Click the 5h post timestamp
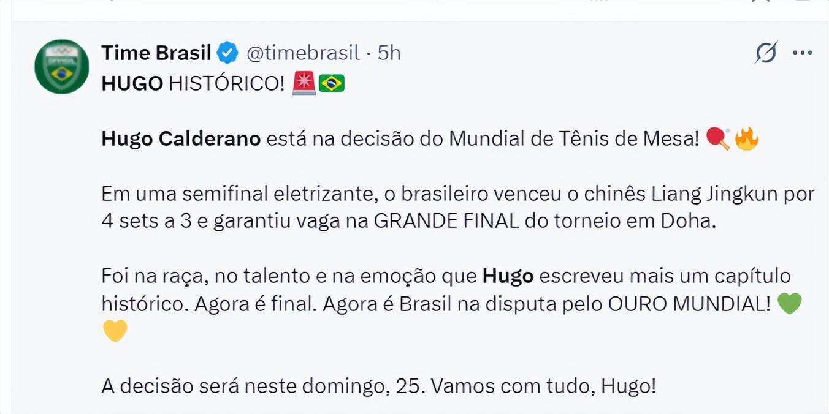Screen dimensions: 829x414 point(389,53)
